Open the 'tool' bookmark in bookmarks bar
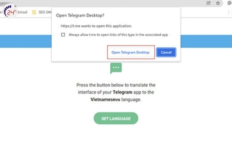This screenshot has height=155, width=232. click(x=24, y=13)
